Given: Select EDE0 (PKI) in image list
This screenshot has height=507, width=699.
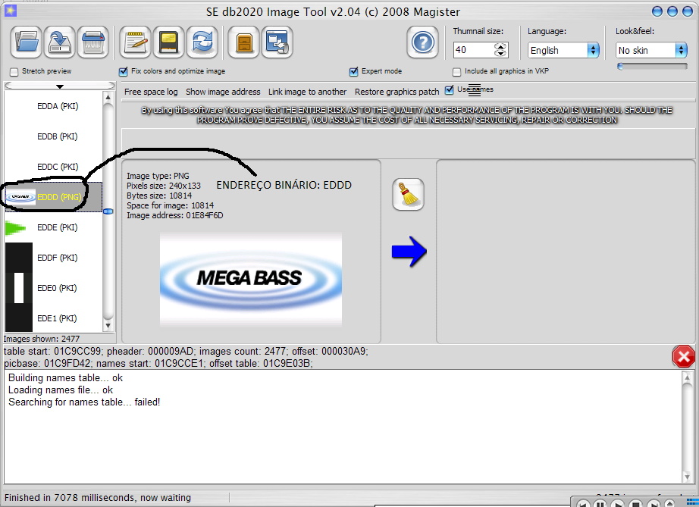Looking at the screenshot, I should tap(54, 288).
